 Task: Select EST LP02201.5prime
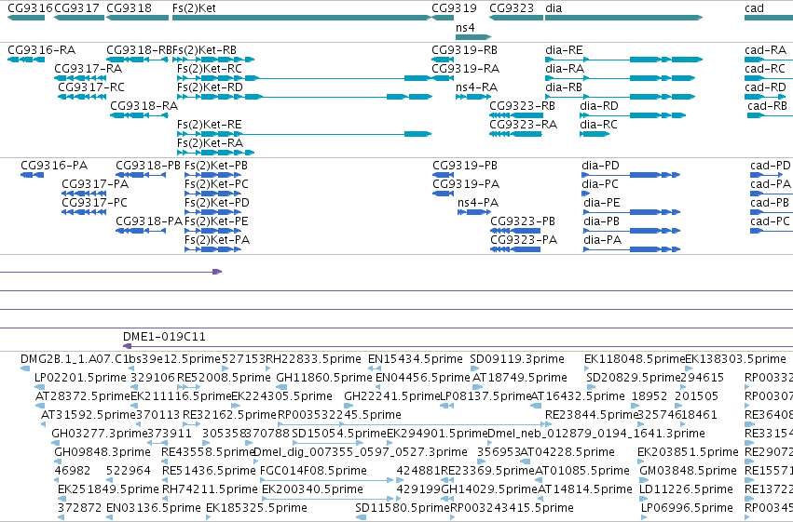click(80, 378)
